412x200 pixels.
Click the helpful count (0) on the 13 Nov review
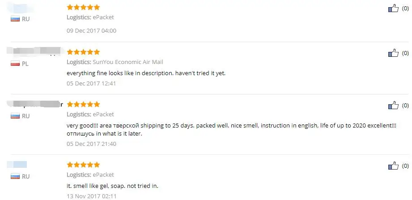point(405,166)
